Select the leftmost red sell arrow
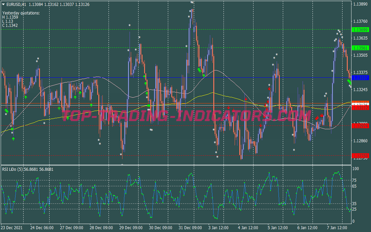Image resolution: width=371 pixels, height=232 pixels. (228, 108)
